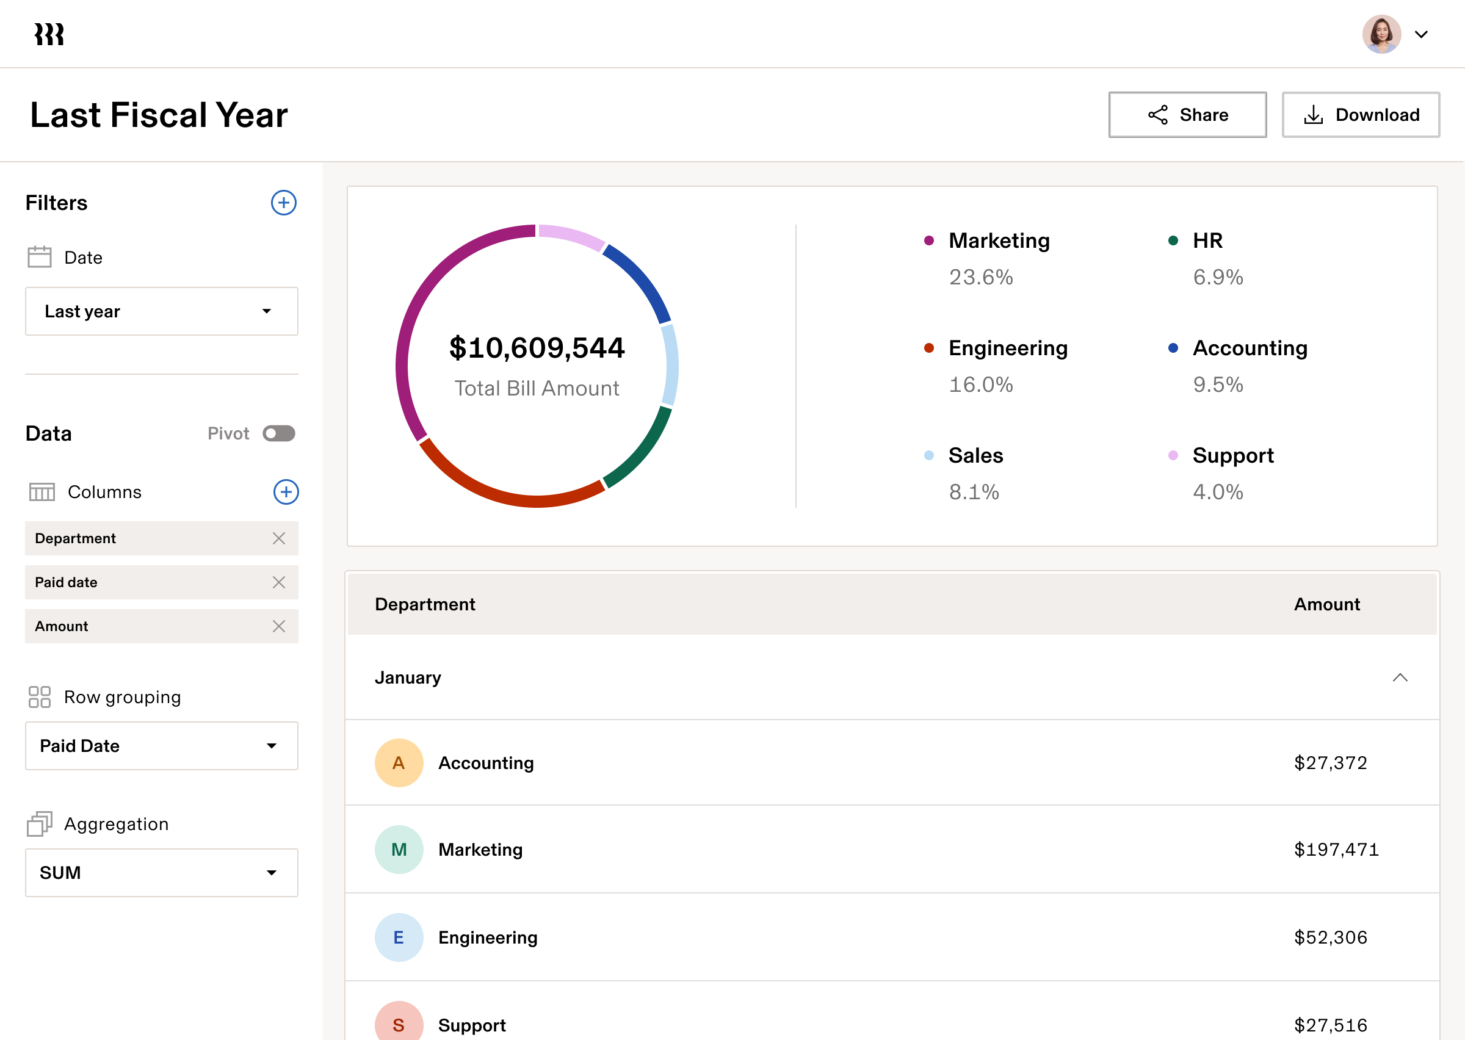The image size is (1465, 1040).
Task: Click the Date calendar icon
Action: pyautogui.click(x=40, y=257)
